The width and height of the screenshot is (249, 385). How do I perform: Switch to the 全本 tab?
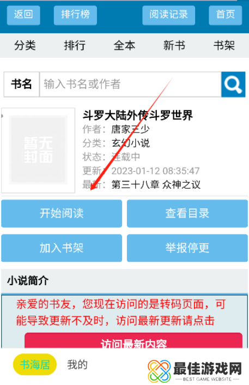pos(124,46)
